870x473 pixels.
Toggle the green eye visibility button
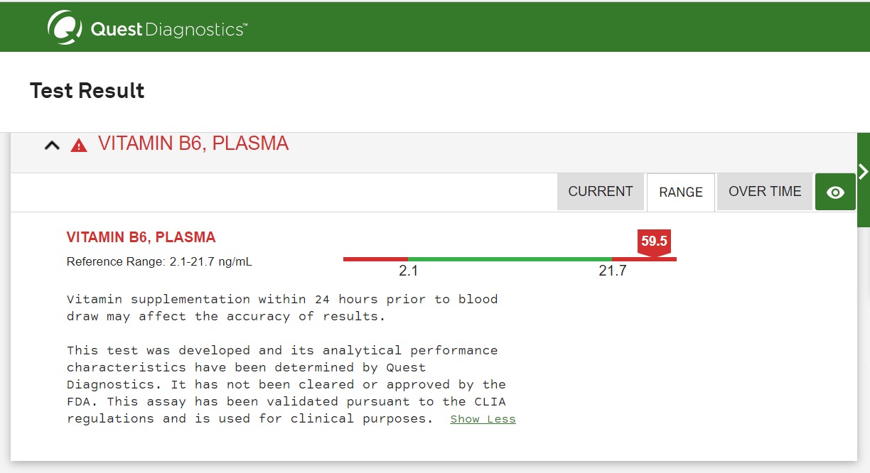click(835, 192)
